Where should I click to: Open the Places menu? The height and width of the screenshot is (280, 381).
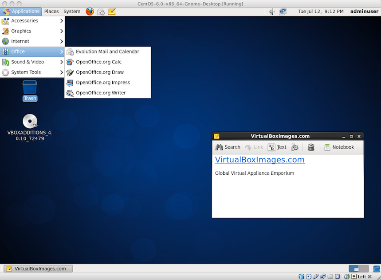coord(51,12)
